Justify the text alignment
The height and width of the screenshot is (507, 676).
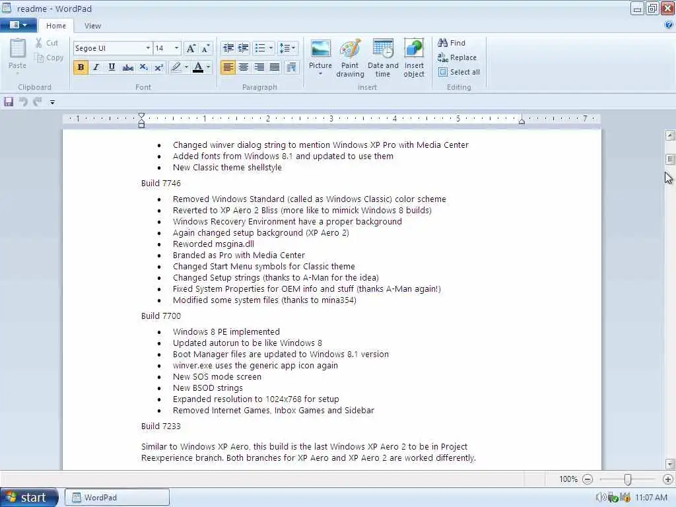(x=275, y=67)
